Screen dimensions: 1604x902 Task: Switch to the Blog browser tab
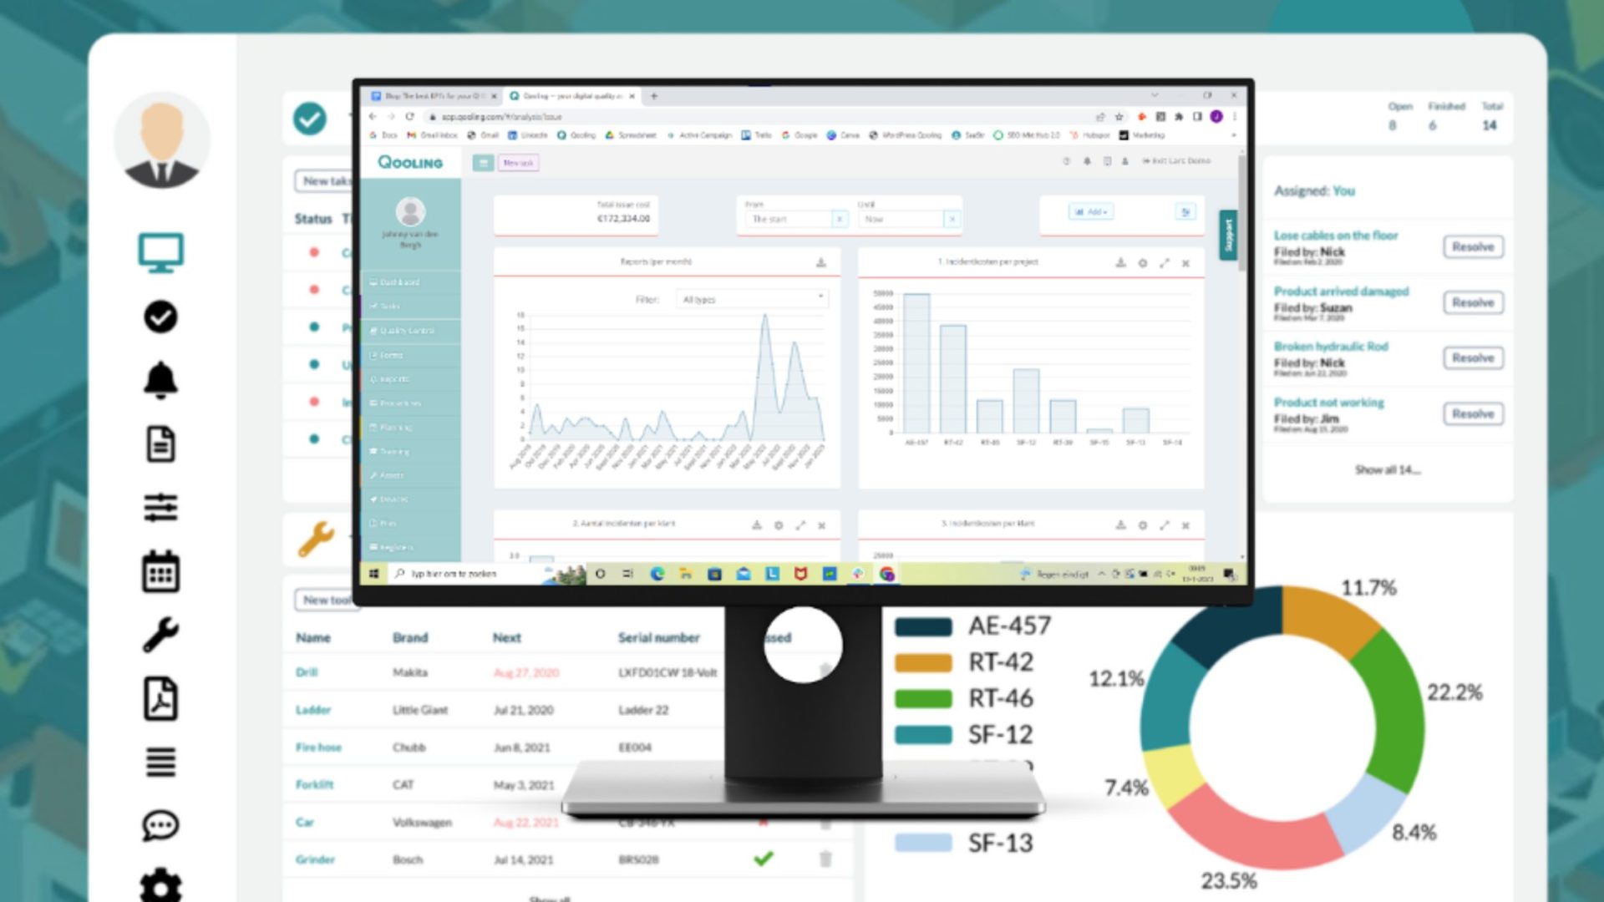[x=433, y=96]
